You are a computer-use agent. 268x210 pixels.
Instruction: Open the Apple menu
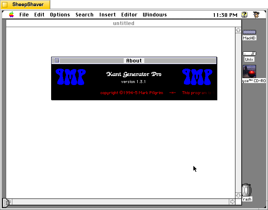click(12, 15)
